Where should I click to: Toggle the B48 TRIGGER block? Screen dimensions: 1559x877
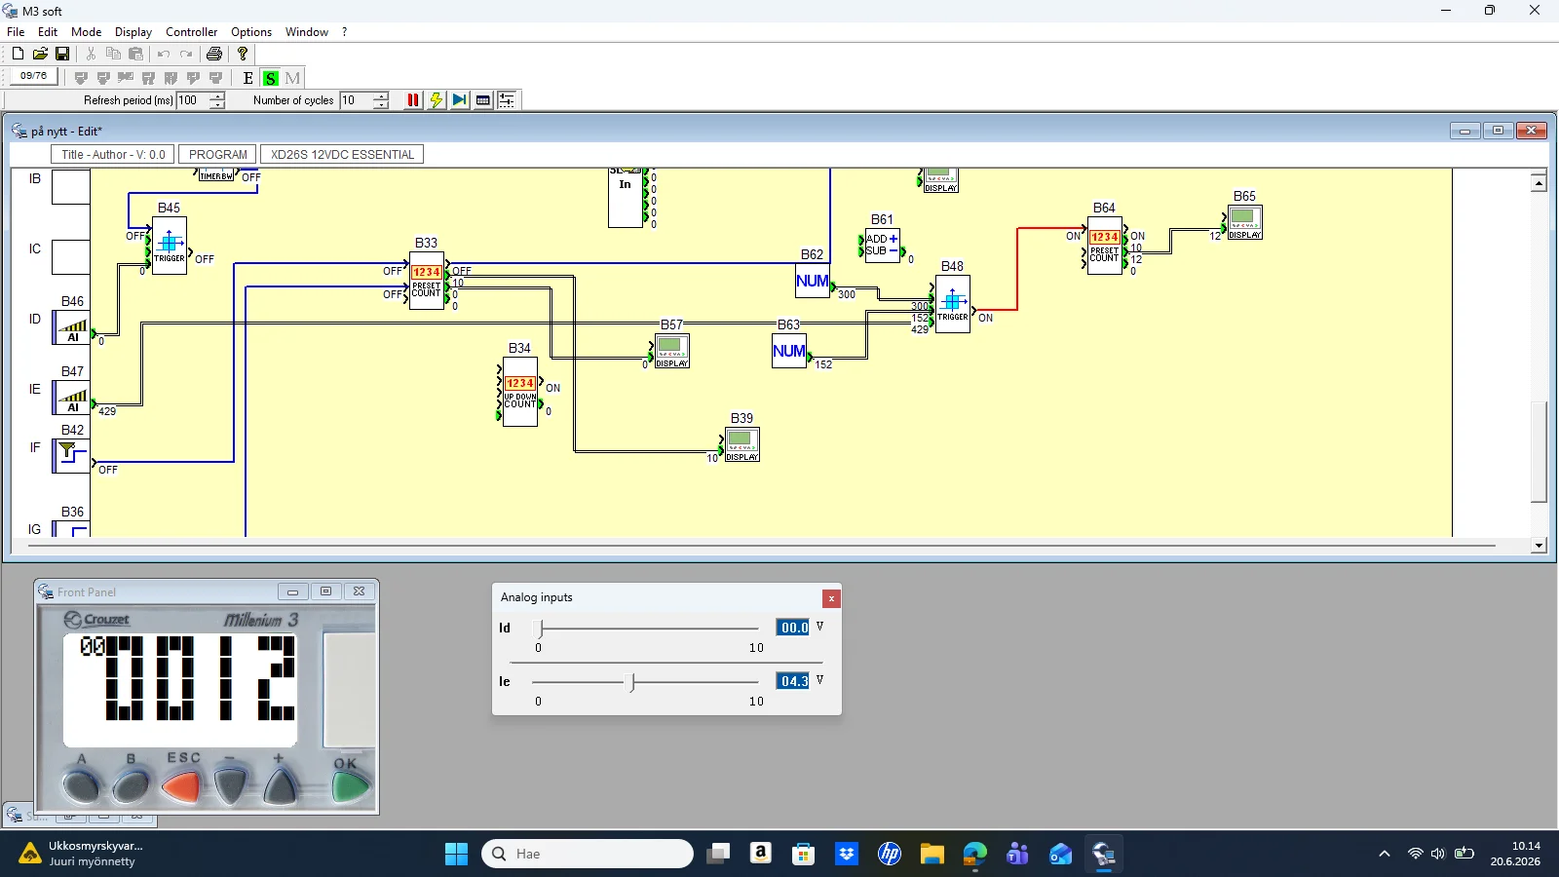tap(953, 304)
